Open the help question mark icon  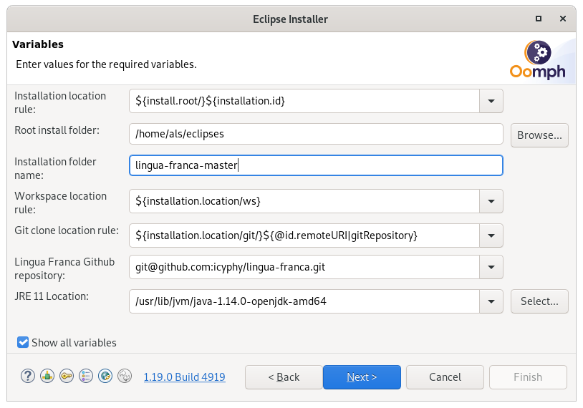click(28, 377)
